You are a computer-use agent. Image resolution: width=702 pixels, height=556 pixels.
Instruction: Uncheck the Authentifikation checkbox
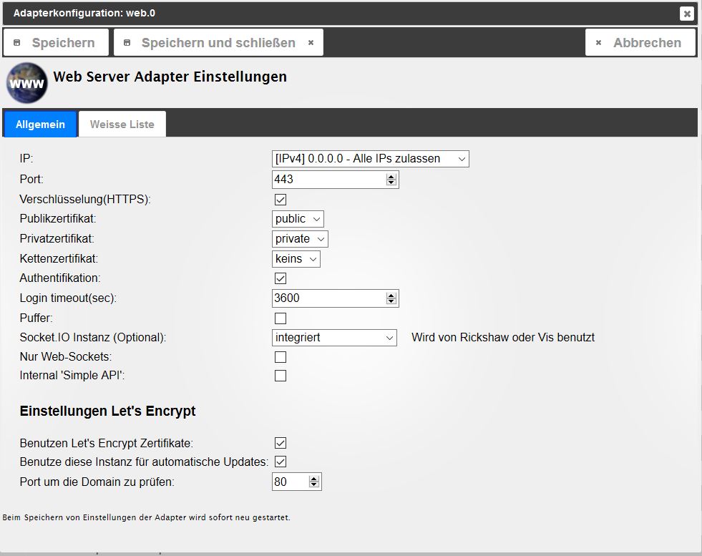click(x=281, y=278)
